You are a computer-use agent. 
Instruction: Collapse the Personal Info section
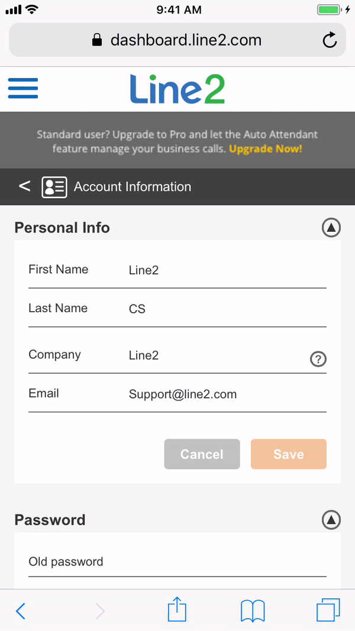(x=331, y=228)
